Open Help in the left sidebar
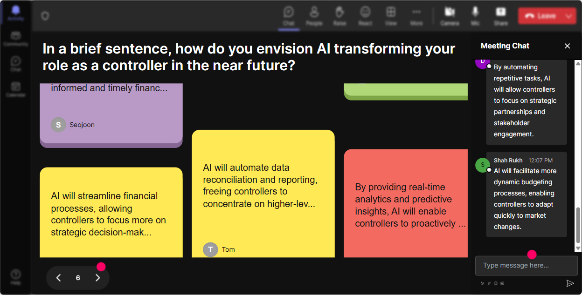The height and width of the screenshot is (295, 582). click(16, 277)
